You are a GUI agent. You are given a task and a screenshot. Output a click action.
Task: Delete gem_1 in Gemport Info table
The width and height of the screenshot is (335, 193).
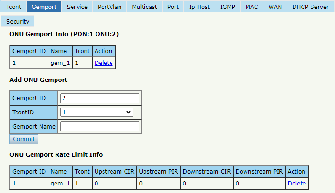104,63
